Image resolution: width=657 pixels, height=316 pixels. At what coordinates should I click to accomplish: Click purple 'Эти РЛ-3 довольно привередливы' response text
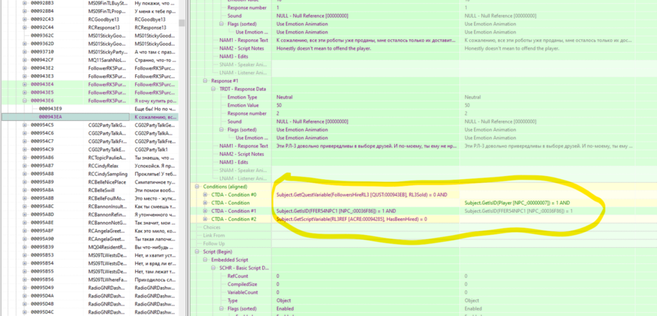click(x=366, y=146)
